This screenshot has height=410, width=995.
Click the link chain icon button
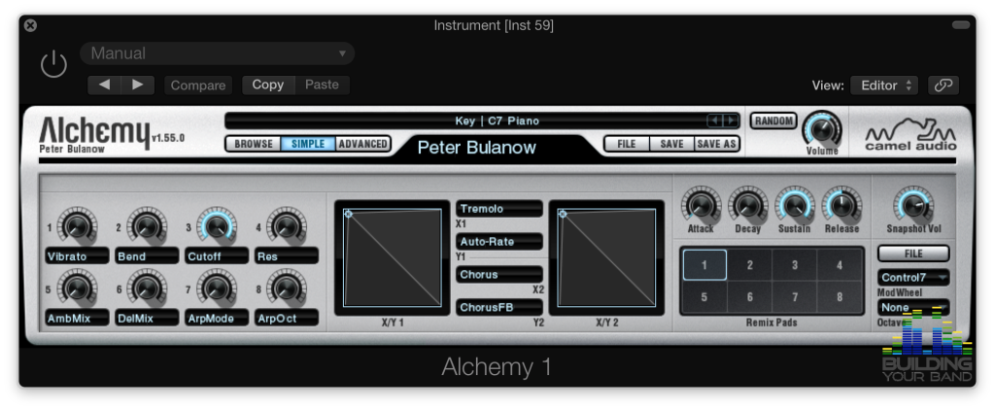943,85
